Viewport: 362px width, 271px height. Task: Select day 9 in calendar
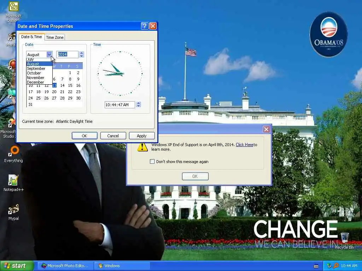click(x=78, y=79)
